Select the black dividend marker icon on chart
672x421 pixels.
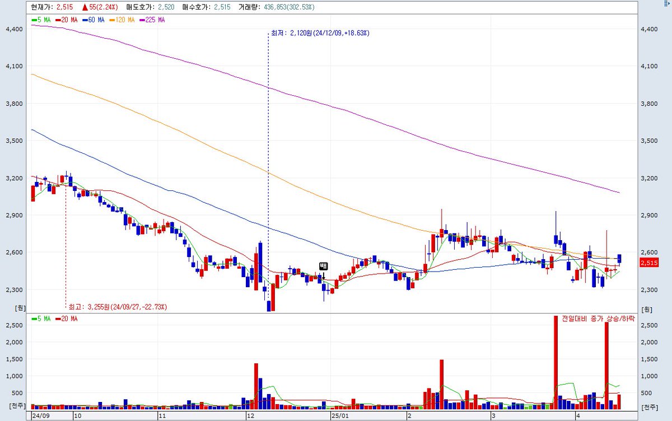323,266
